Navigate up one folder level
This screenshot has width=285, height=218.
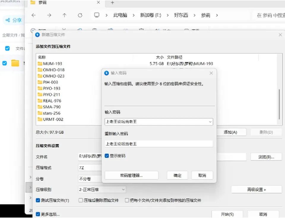(x=64, y=15)
